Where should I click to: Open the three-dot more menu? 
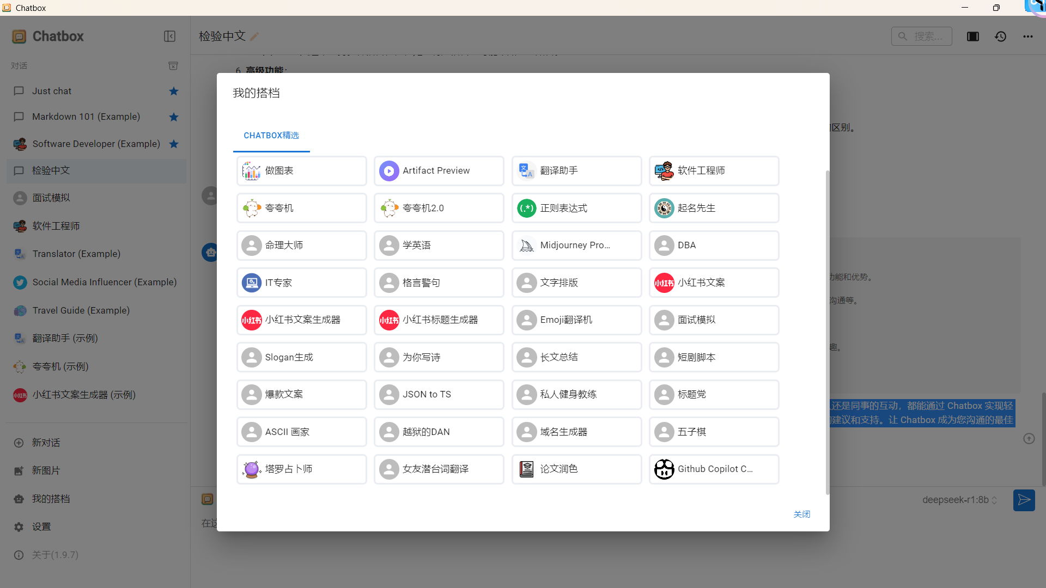pyautogui.click(x=1027, y=36)
